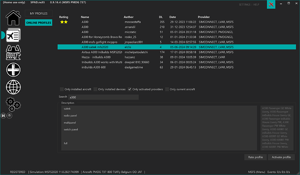This screenshot has height=175, width=300.
Task: Click the Rate profile button
Action: coord(255,157)
